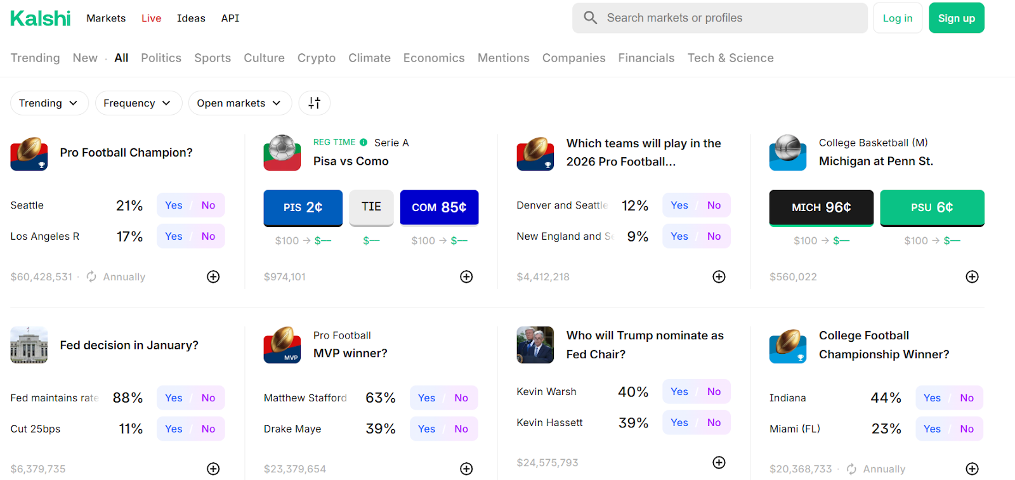
Task: Expand the Trending sort dropdown
Action: [x=49, y=103]
